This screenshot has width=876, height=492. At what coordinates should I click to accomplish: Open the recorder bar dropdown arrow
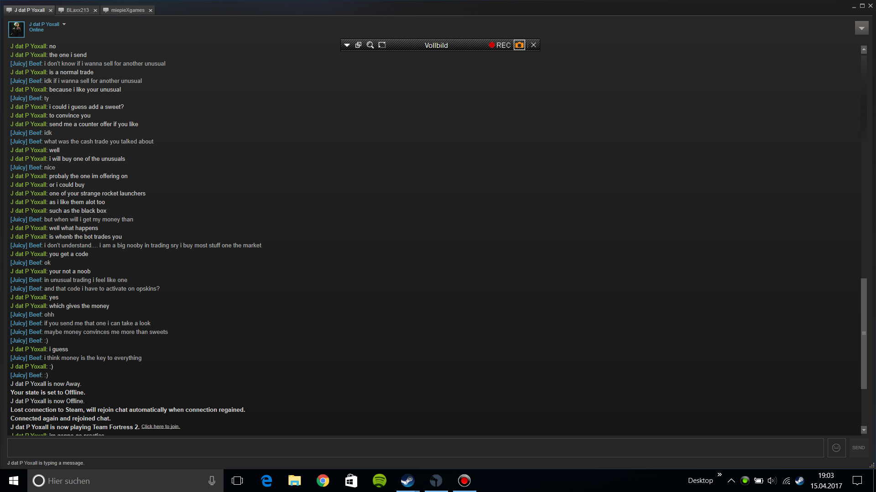[347, 45]
